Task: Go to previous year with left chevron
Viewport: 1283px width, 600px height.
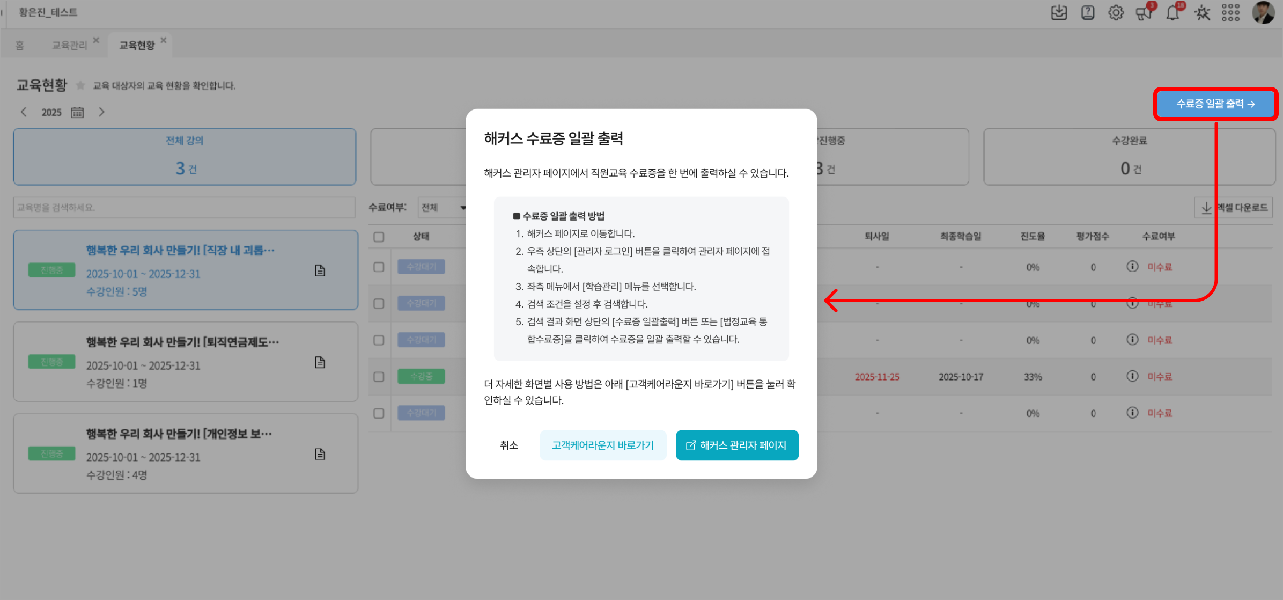Action: 24,112
